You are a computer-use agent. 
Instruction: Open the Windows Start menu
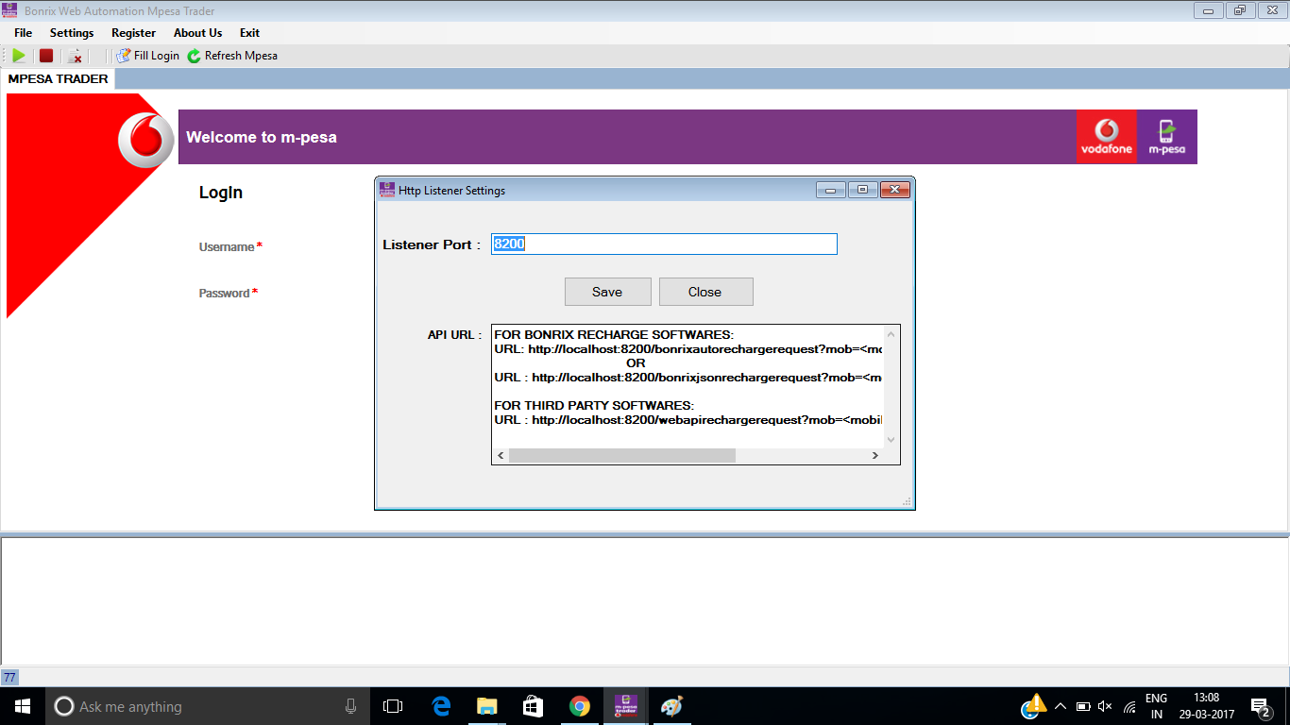click(23, 706)
